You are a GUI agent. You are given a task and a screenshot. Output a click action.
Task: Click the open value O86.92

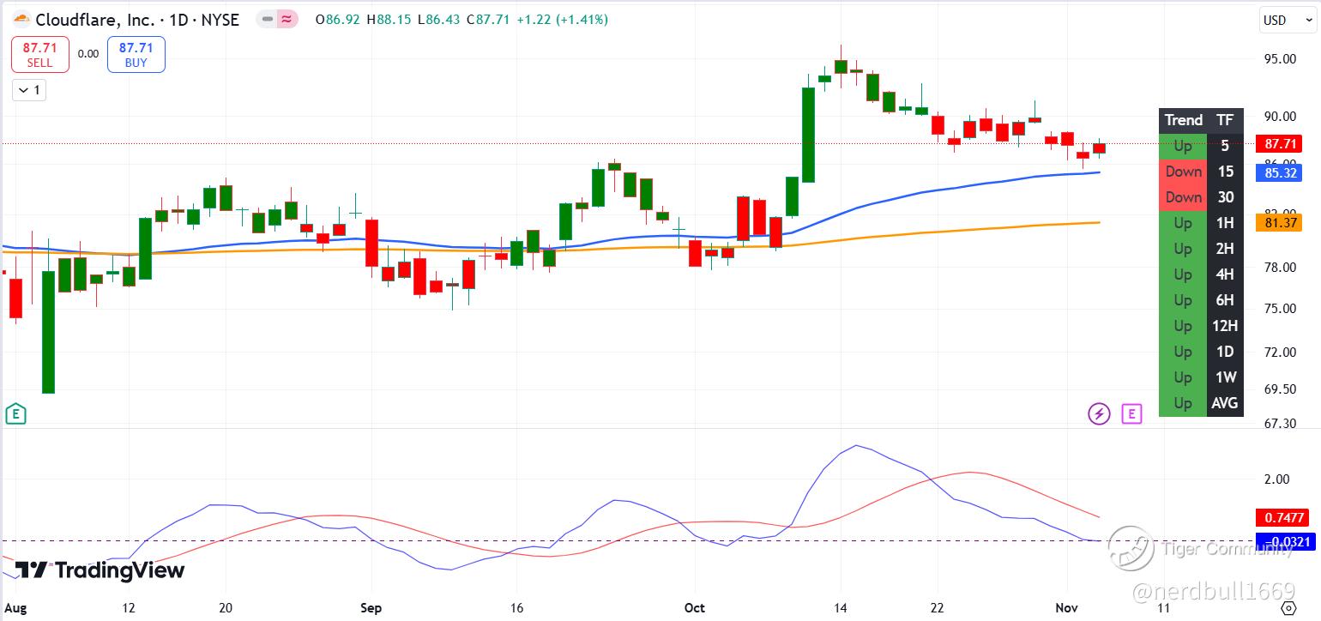coord(338,19)
